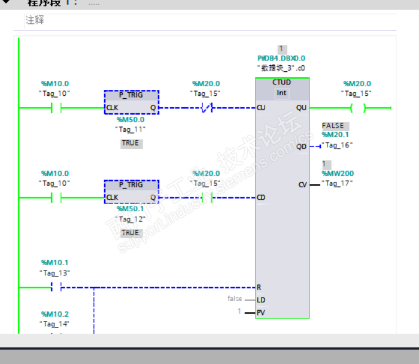Select the "Tag_11" label
Screen dimensions: 419x364
coord(130,130)
